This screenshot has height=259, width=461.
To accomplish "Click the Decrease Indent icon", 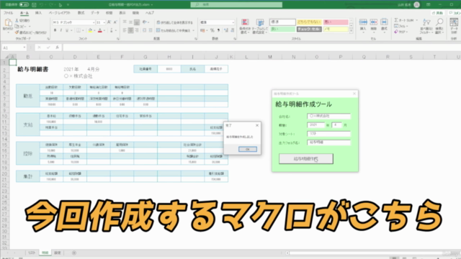I will tap(144, 30).
